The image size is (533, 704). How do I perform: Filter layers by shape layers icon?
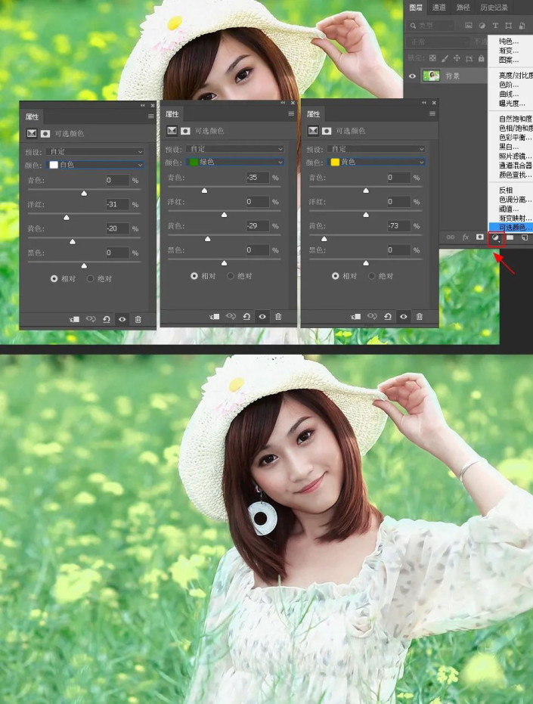508,26
